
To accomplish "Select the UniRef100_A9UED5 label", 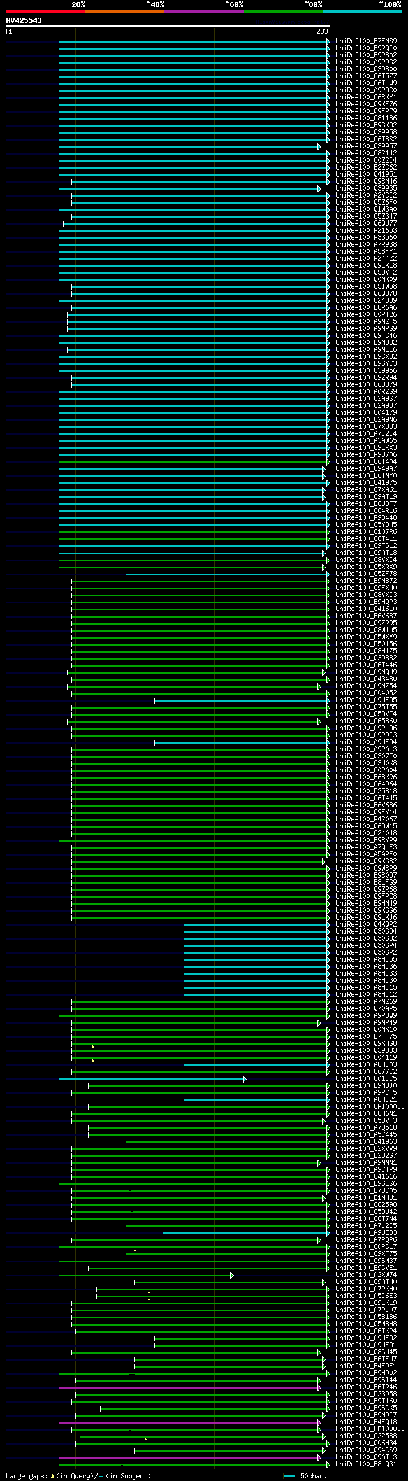I will pyautogui.click(x=366, y=700).
